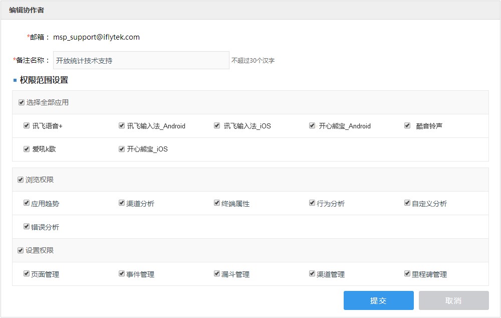Toggle the 事件管理 checkbox
The image size is (501, 318).
(x=121, y=273)
